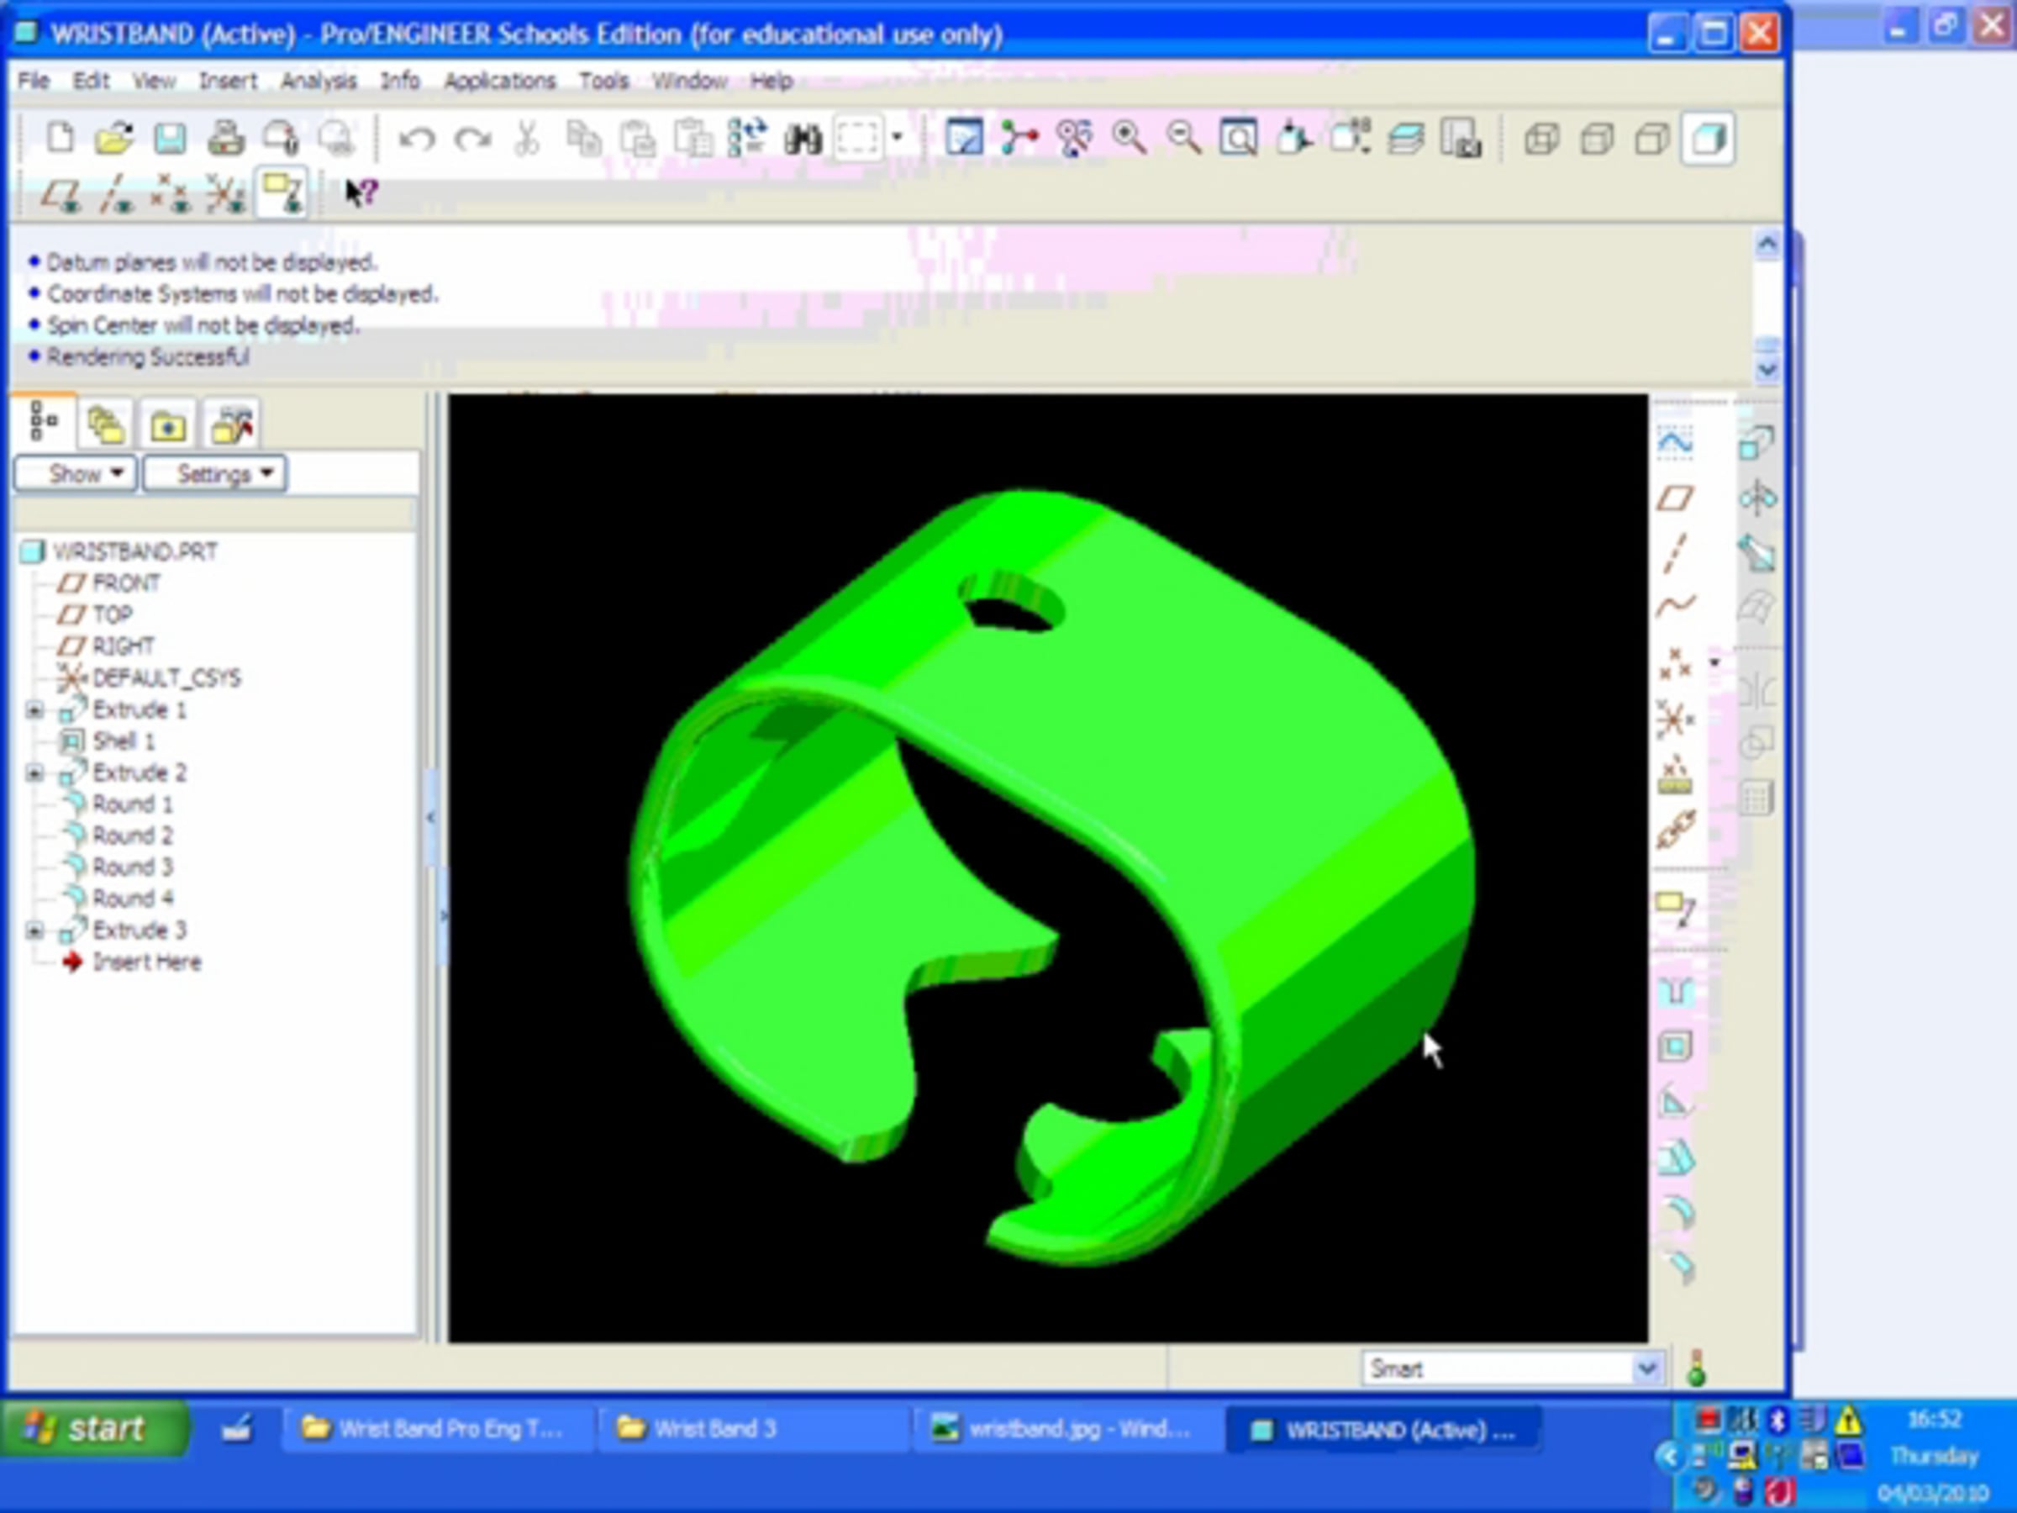Open the Analysis menu
This screenshot has width=2017, height=1513.
point(319,82)
